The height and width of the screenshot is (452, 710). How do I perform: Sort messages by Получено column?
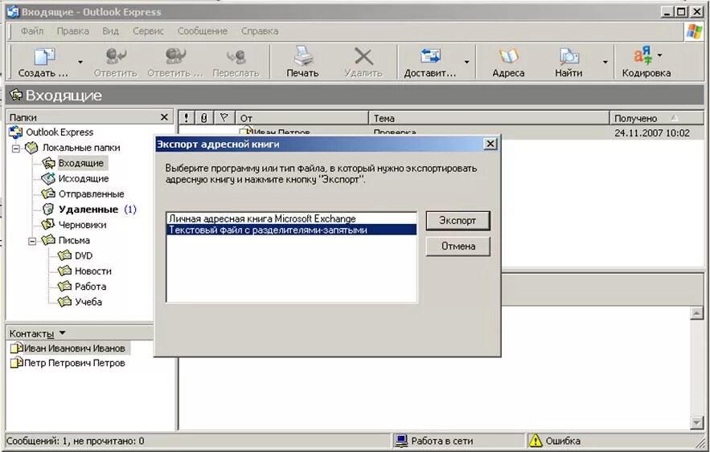[657, 118]
